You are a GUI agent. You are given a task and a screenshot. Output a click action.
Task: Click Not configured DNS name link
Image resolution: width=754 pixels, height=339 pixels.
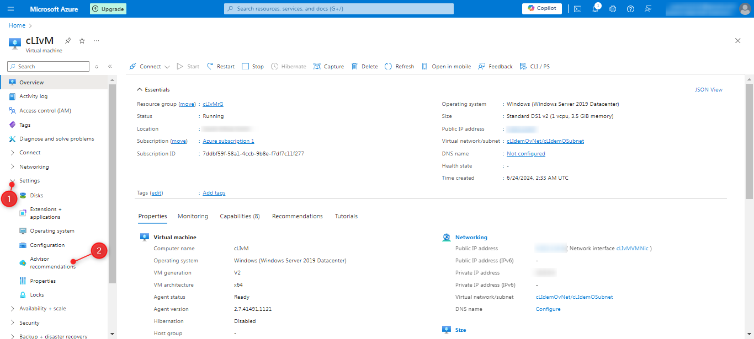[x=526, y=154]
